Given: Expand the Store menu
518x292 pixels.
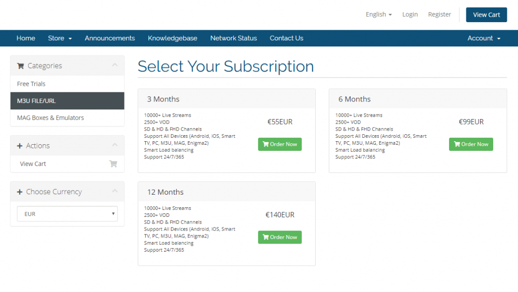Looking at the screenshot, I should [60, 38].
